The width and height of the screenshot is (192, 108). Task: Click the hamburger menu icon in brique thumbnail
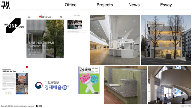click(29, 17)
